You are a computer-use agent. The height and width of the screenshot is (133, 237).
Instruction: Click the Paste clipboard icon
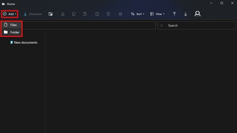pyautogui.click(x=85, y=14)
